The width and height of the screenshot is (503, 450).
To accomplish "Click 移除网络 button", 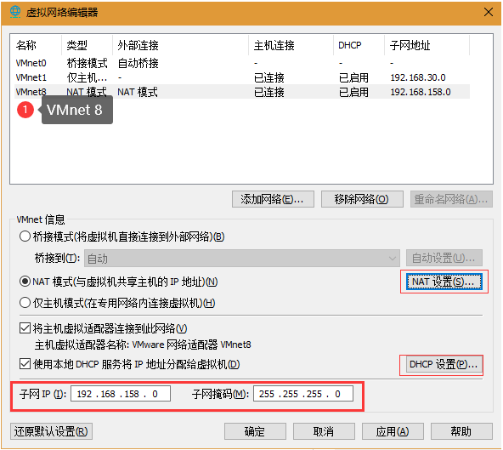I will pos(362,199).
